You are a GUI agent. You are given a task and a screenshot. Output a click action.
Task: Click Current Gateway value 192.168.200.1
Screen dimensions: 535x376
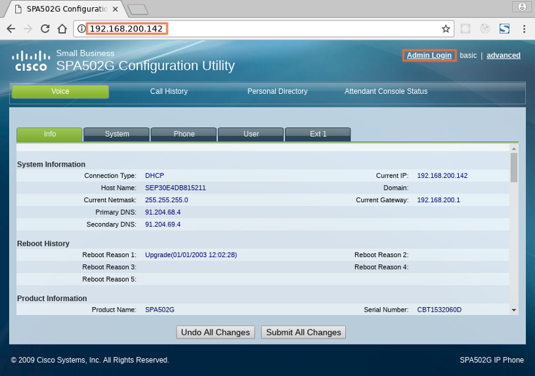point(439,200)
